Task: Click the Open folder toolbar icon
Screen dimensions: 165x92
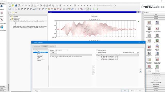Action: 13,5
